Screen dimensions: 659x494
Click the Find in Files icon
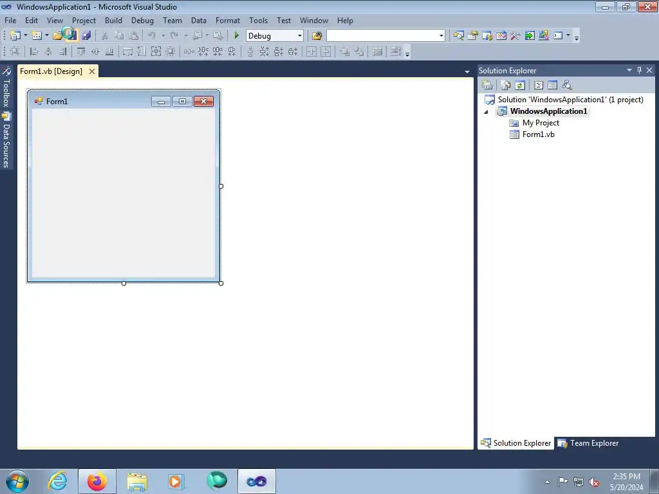point(317,36)
